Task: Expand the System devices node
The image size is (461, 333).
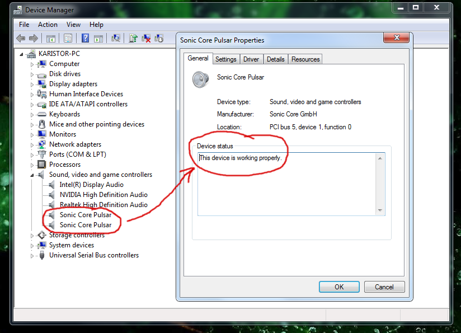Action: coord(32,246)
